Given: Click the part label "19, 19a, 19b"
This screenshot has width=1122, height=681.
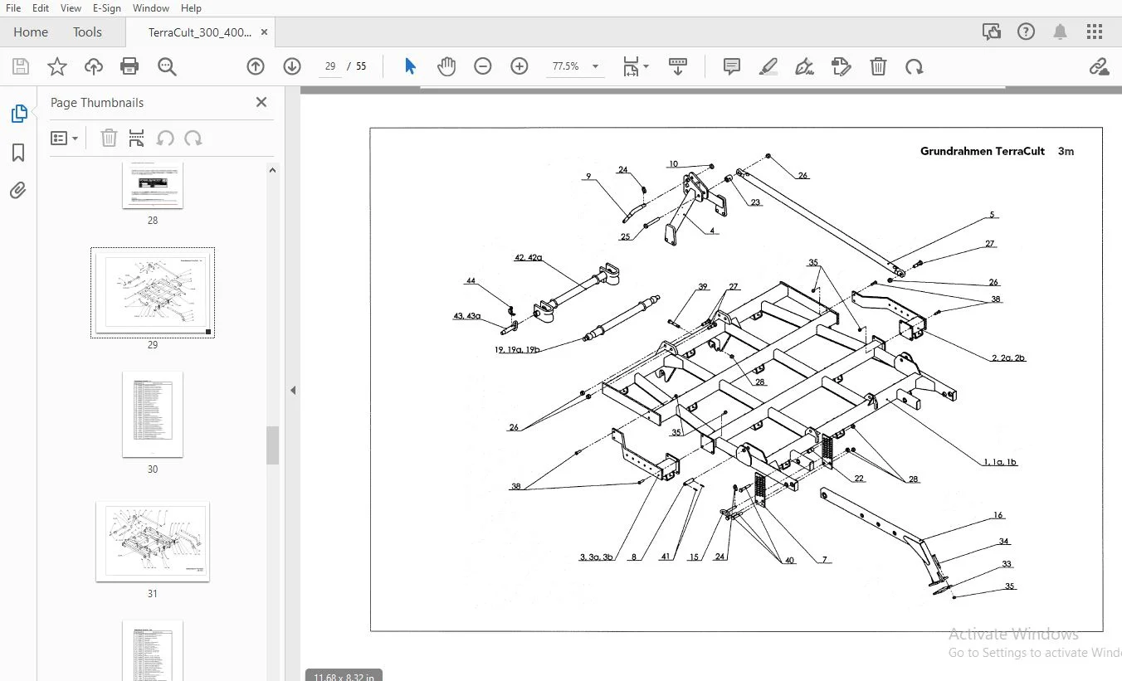Looking at the screenshot, I should click(x=517, y=350).
